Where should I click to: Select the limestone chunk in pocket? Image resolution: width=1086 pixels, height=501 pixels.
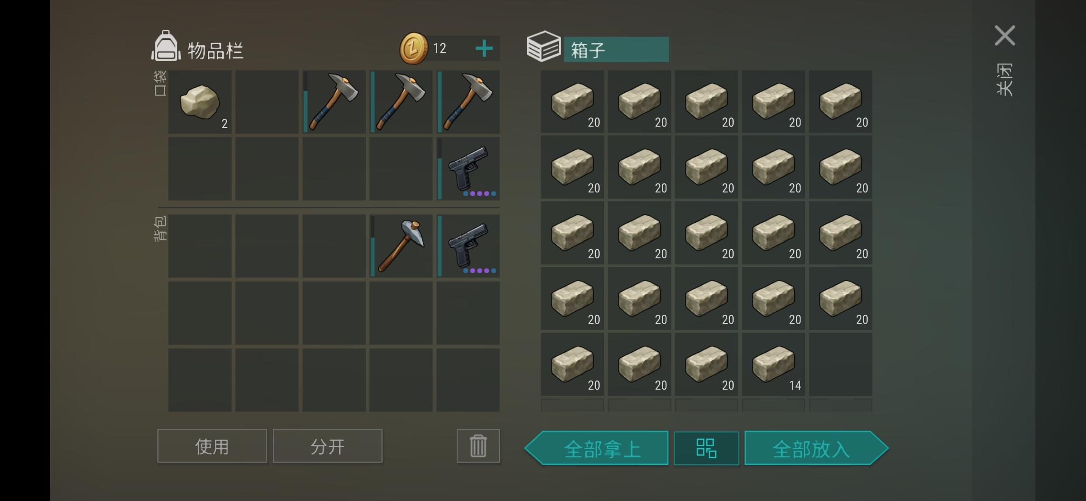(200, 102)
